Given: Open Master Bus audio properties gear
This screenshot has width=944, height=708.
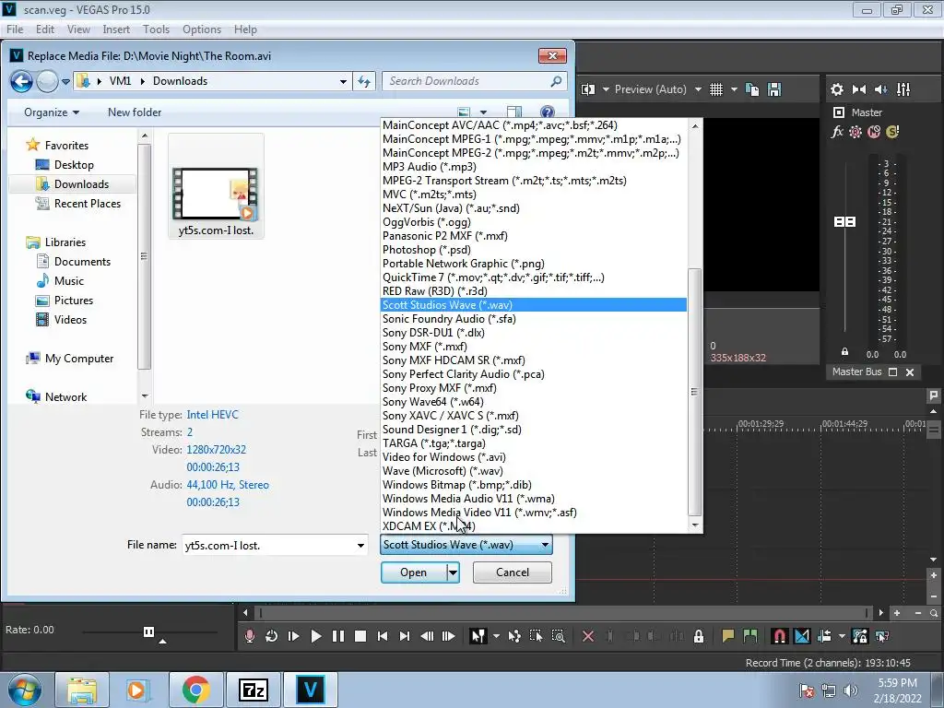Looking at the screenshot, I should [x=837, y=89].
